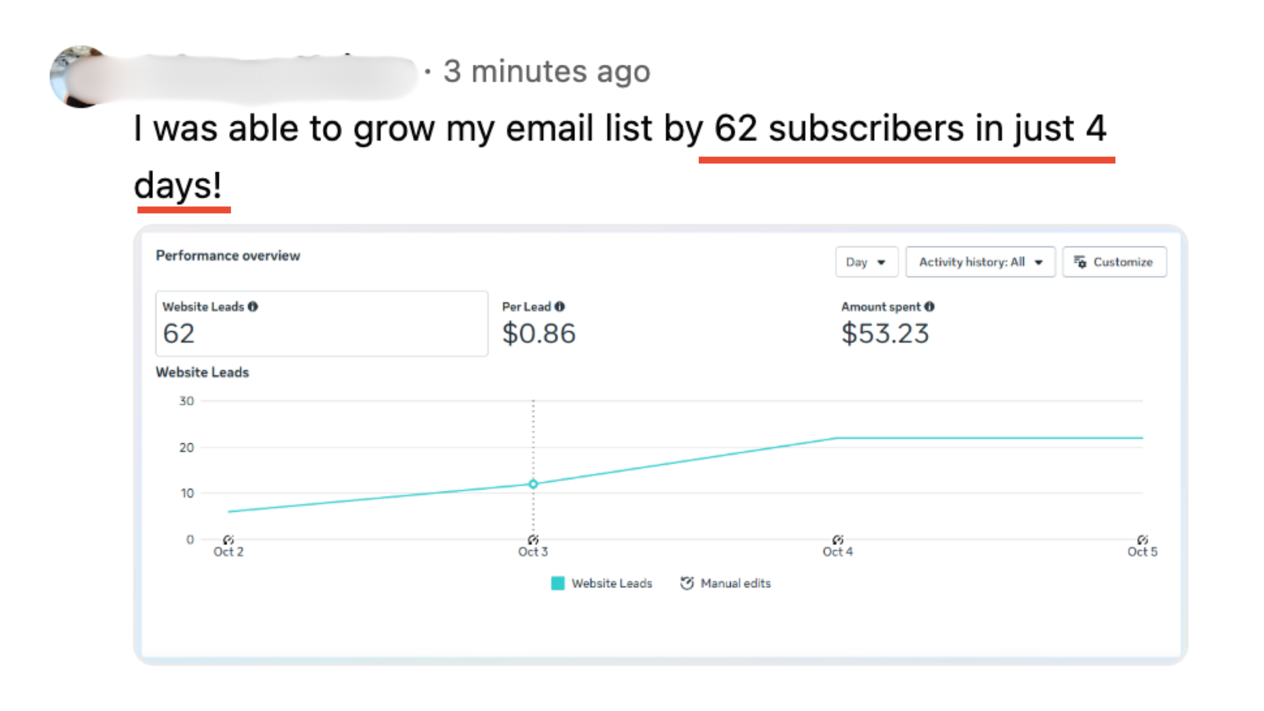Select the Amount spent metric

(887, 324)
